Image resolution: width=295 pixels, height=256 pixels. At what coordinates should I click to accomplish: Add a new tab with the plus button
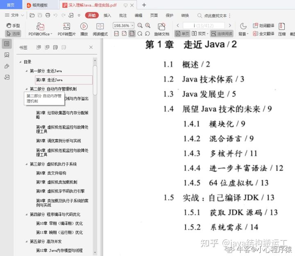(144, 5)
